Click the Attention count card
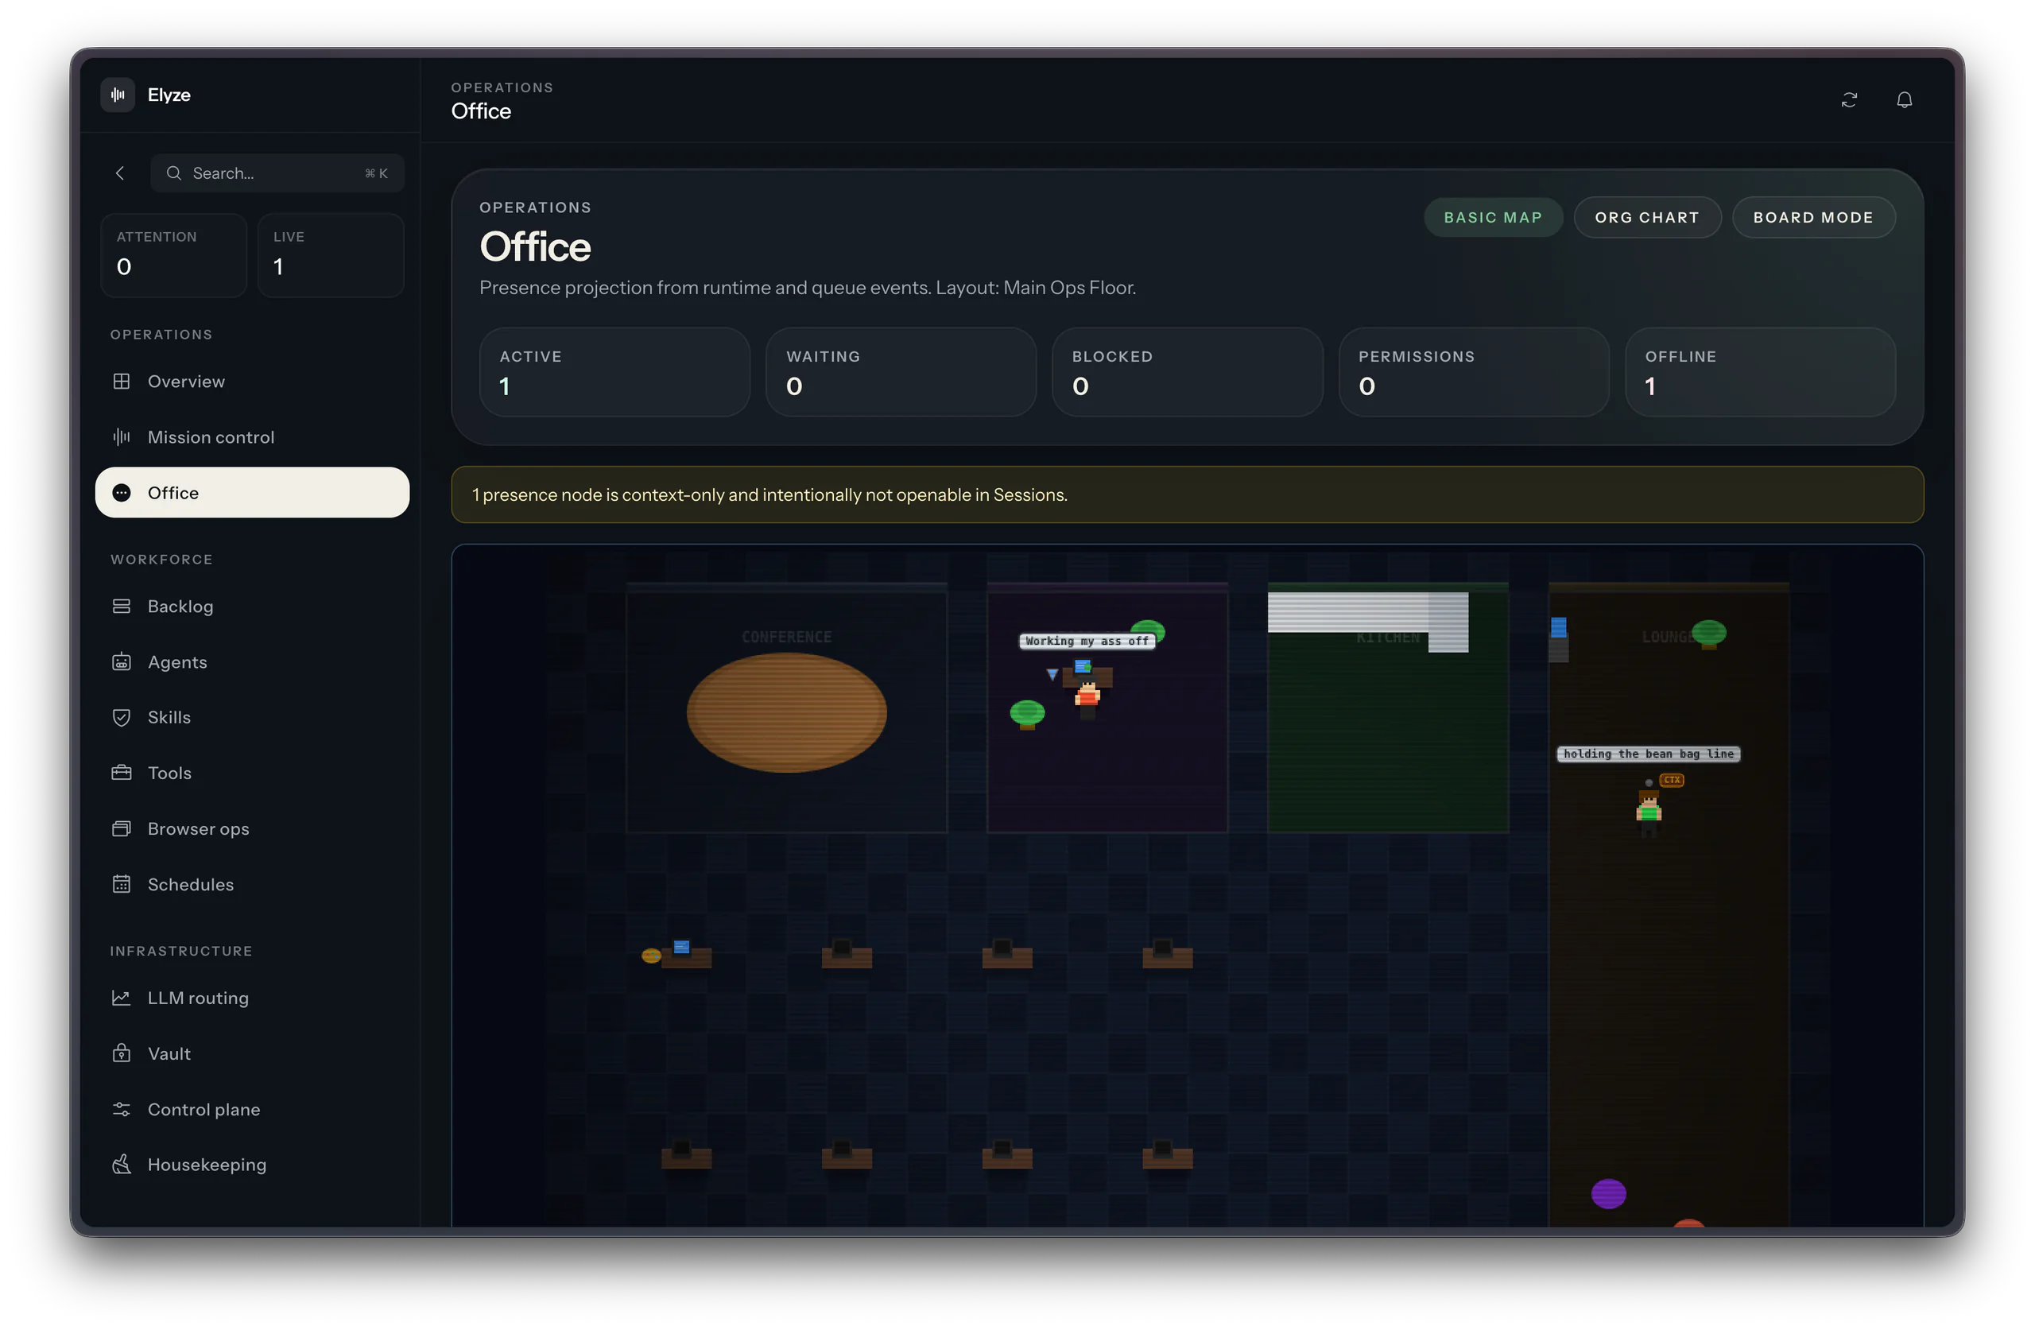Screen dimensions: 2035x1330 point(173,255)
